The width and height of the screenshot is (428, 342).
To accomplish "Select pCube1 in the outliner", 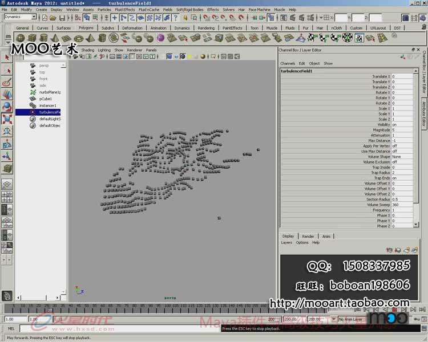I will click(x=45, y=99).
